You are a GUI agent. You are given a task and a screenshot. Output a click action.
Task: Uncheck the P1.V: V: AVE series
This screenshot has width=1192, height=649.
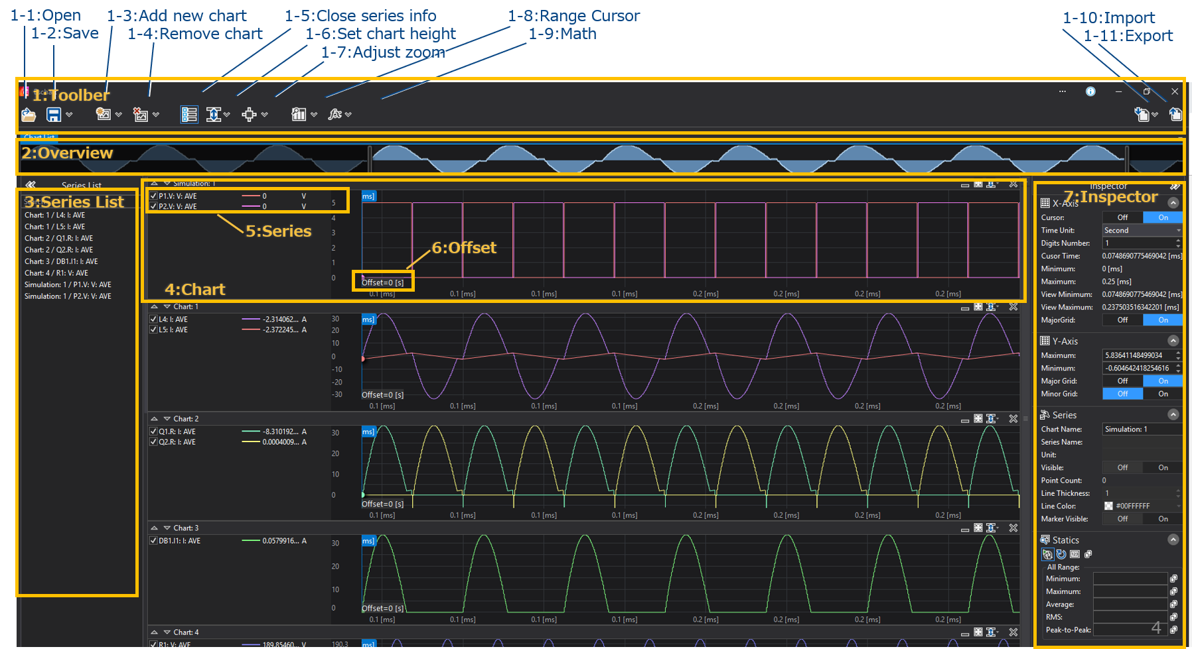tap(153, 196)
